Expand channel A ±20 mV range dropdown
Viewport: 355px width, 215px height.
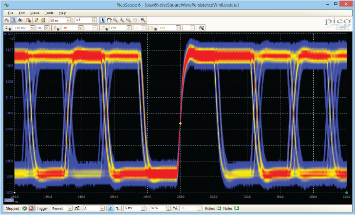pyautogui.click(x=32, y=28)
